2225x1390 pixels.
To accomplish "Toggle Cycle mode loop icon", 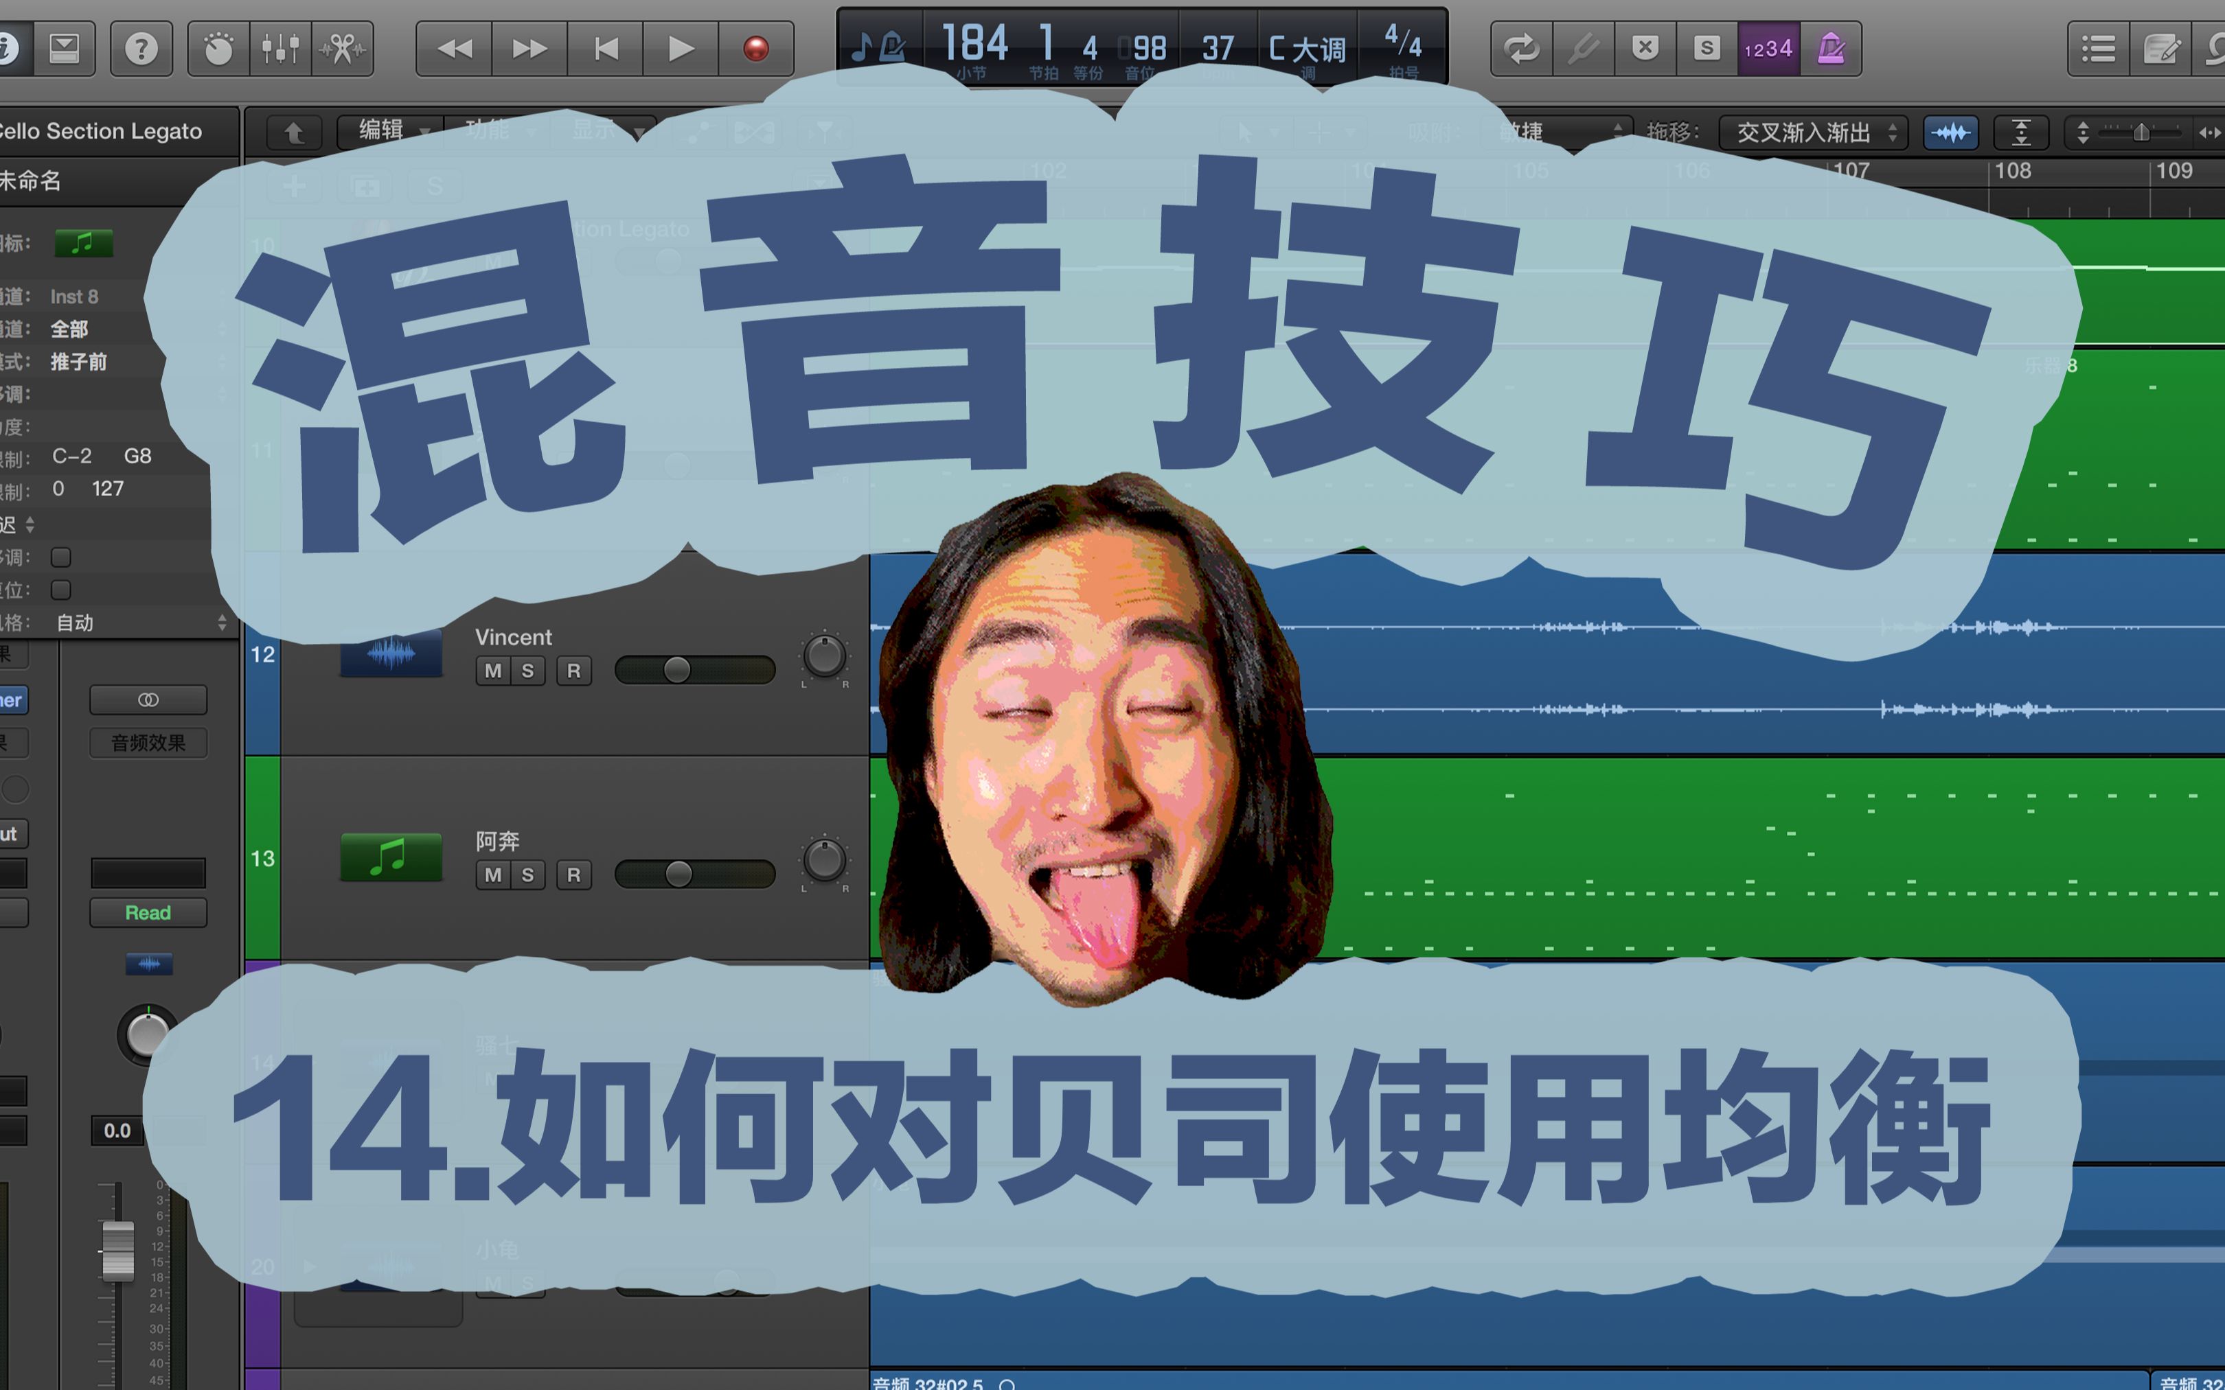I will point(1522,48).
